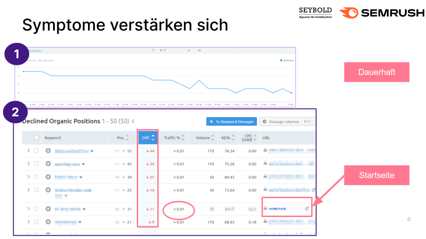This screenshot has width=426, height=239.
Task: Open keyword dropdown arrow in '14 → 39' row
Action: 81,177
